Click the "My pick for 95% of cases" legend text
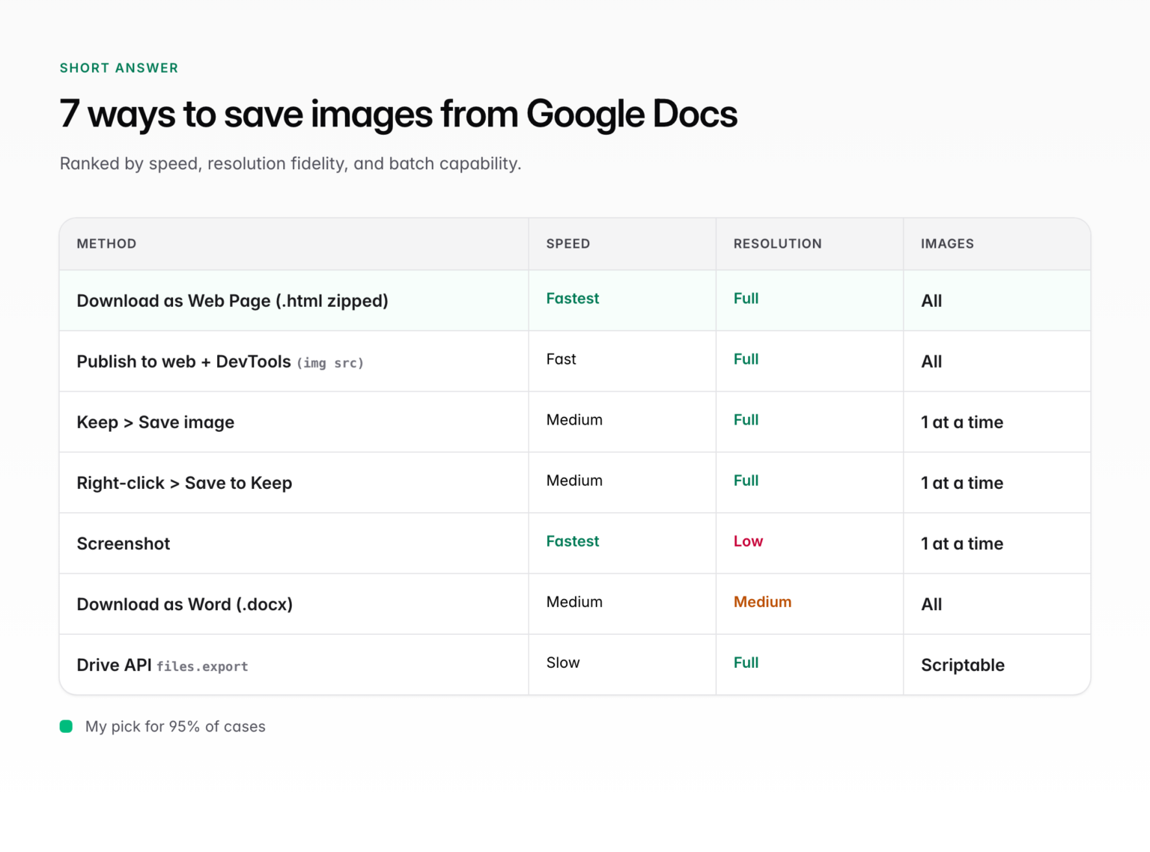 (x=175, y=727)
